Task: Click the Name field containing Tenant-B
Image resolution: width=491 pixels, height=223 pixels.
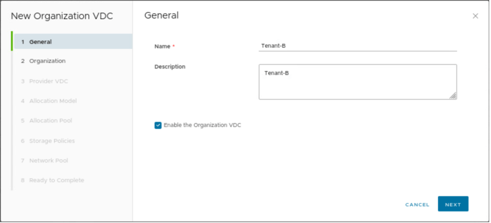Action: [357, 46]
